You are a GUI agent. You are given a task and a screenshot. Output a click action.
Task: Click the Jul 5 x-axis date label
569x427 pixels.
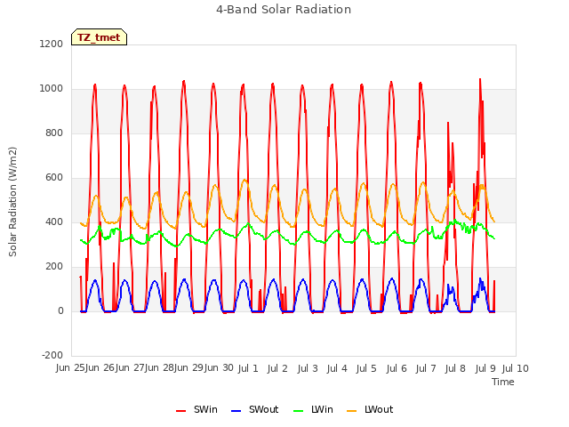(x=366, y=369)
